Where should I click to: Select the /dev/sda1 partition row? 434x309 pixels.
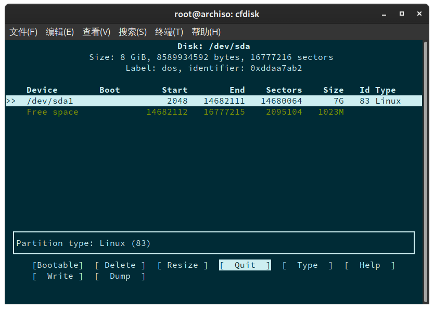click(x=50, y=101)
